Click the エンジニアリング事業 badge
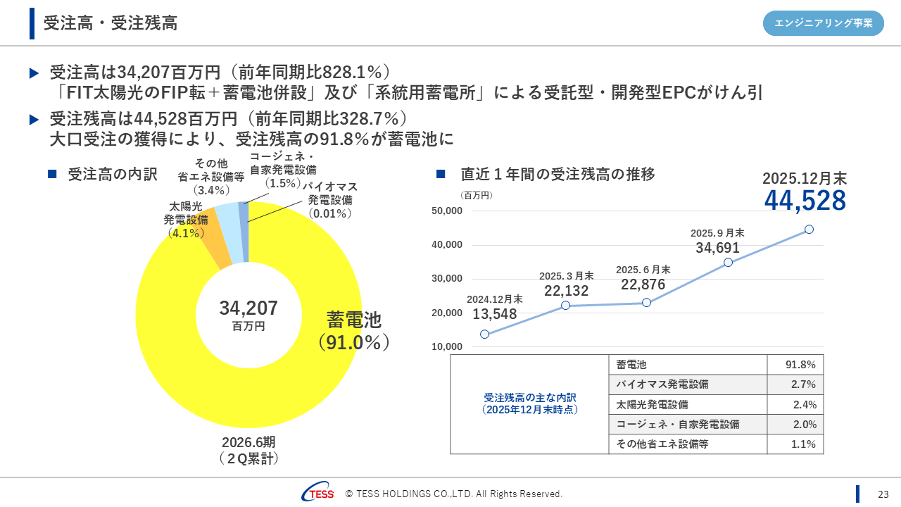 click(823, 23)
